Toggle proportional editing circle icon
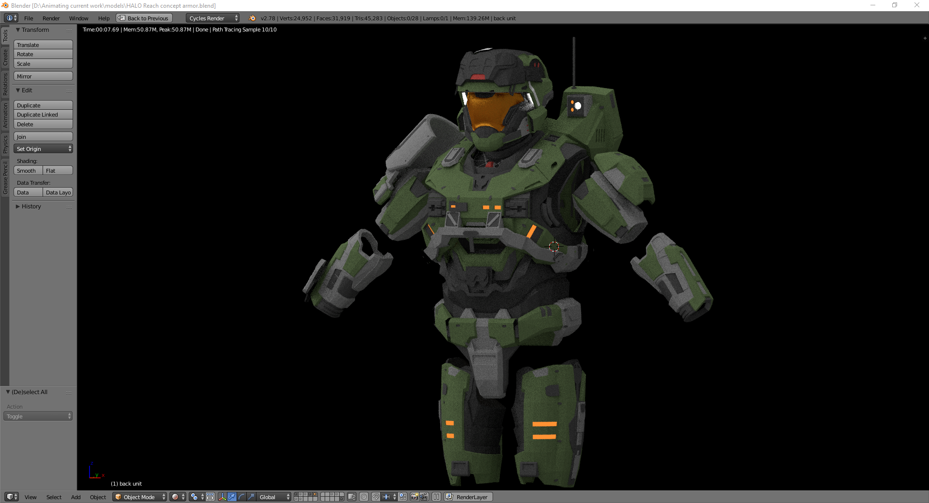 (364, 497)
